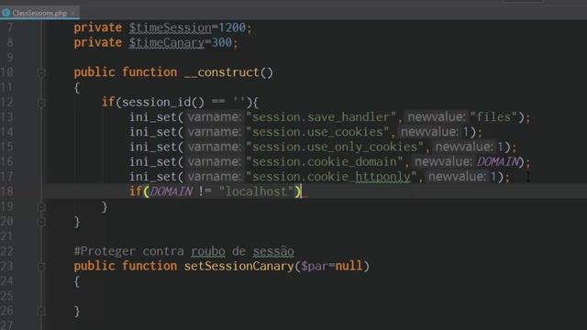The width and height of the screenshot is (587, 330).
Task: Collapse the if(session_id()) block fold marker at line 12
Action: click(x=41, y=103)
